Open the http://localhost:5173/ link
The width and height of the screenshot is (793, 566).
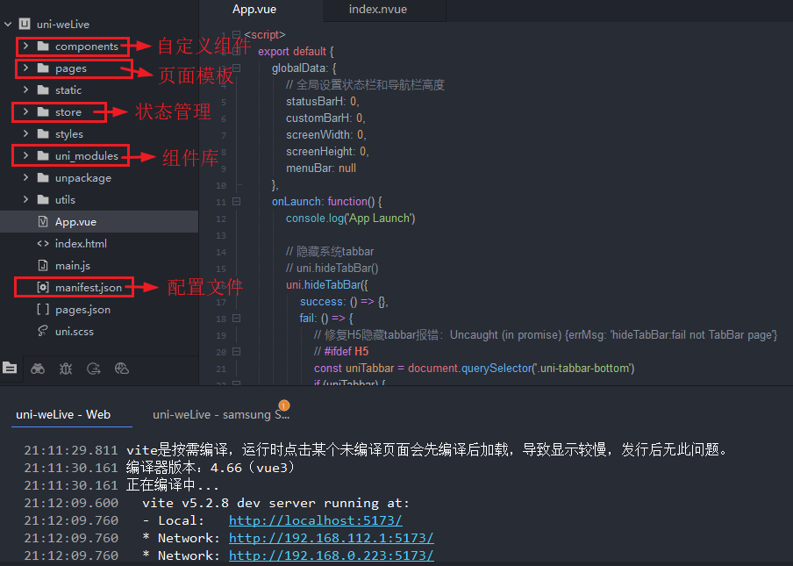[x=316, y=520]
